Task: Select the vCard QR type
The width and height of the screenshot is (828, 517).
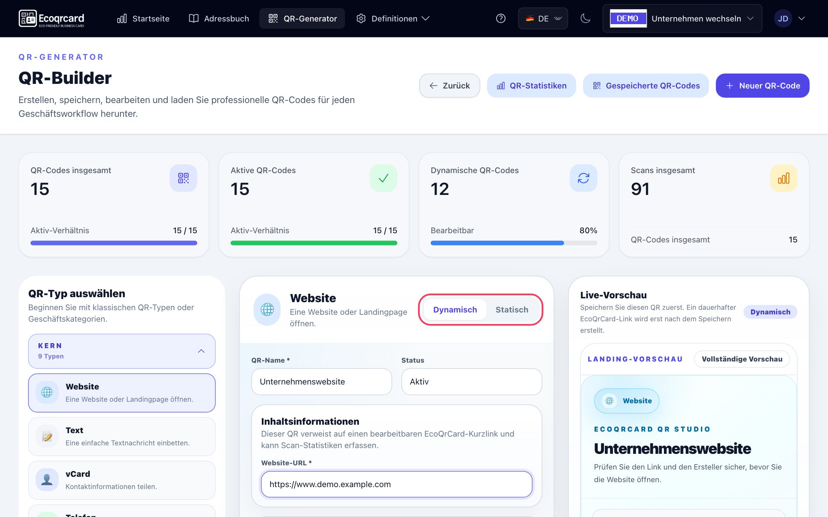Action: point(122,480)
